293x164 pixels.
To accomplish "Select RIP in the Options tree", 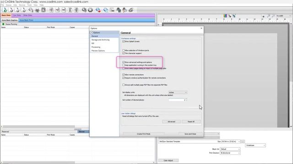I will (x=93, y=43).
